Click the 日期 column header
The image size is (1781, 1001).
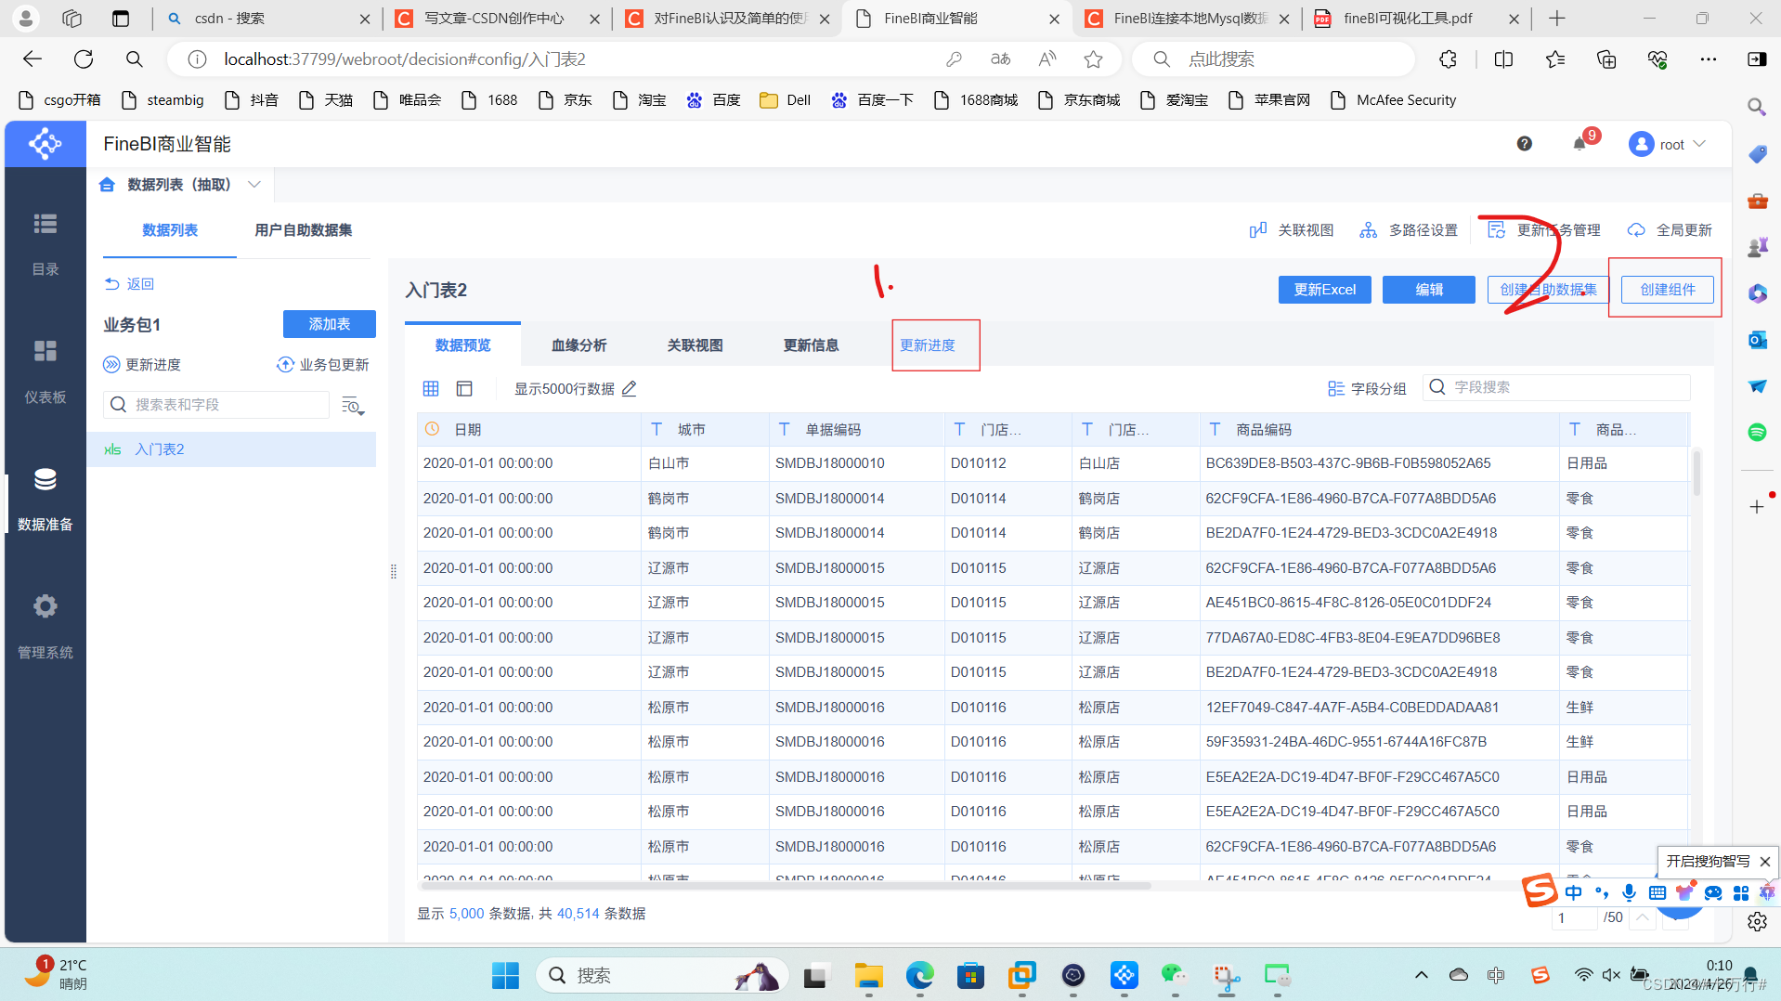pyautogui.click(x=528, y=430)
